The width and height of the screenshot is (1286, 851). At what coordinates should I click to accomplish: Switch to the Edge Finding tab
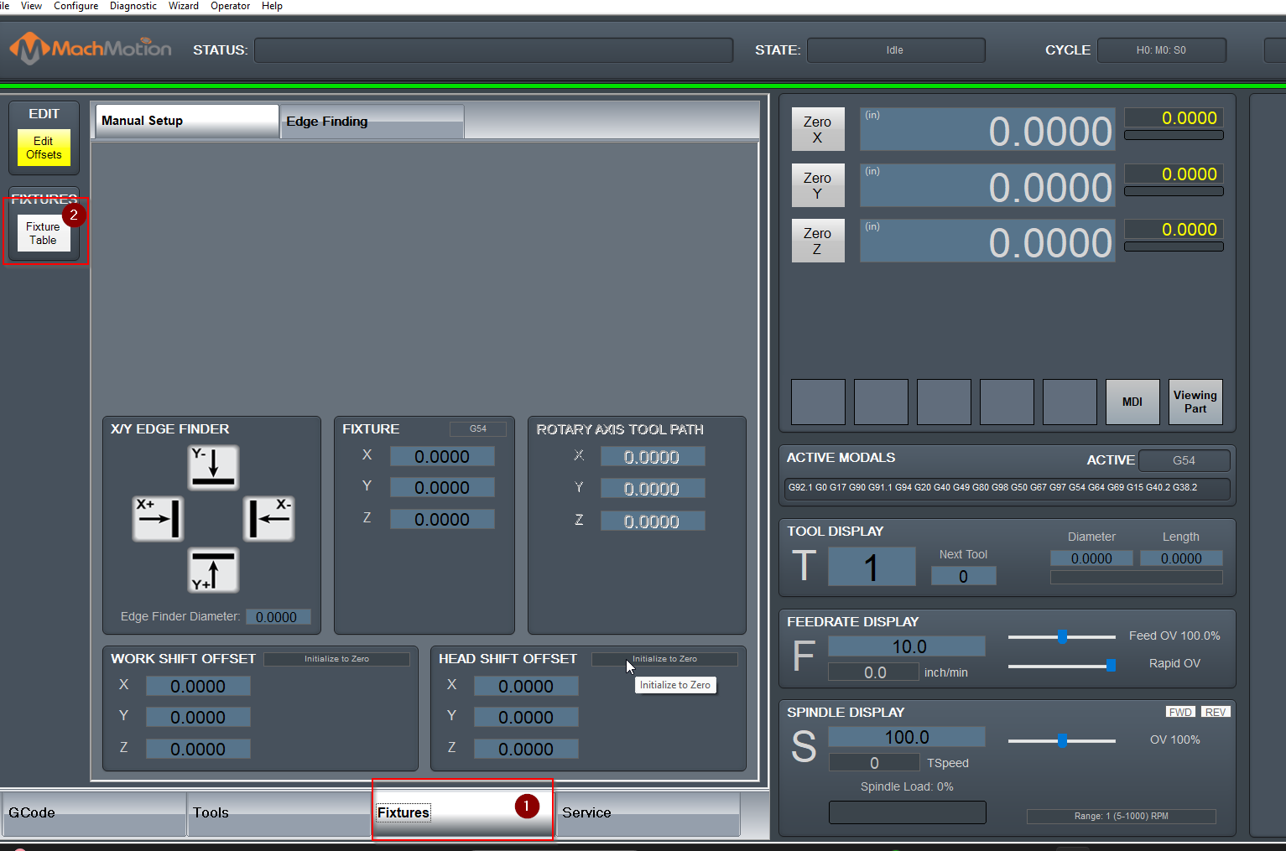tap(371, 122)
